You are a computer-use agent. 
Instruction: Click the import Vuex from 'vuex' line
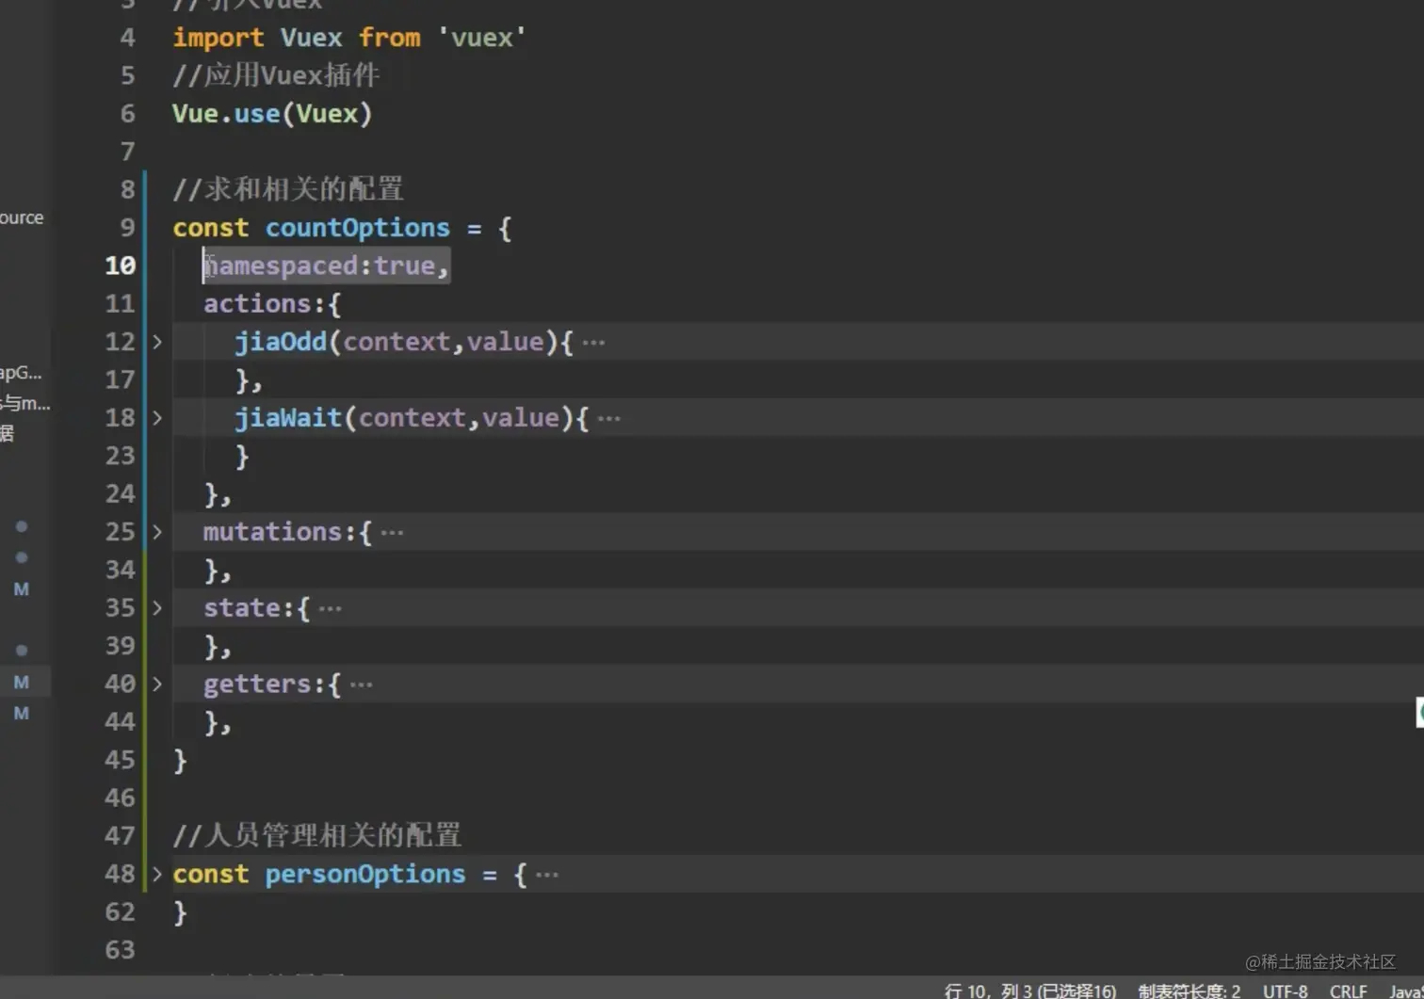[x=349, y=38]
